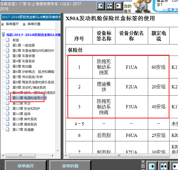The width and height of the screenshot is (178, 170).
Task: Click table cell F6UA
Action: tap(131, 135)
